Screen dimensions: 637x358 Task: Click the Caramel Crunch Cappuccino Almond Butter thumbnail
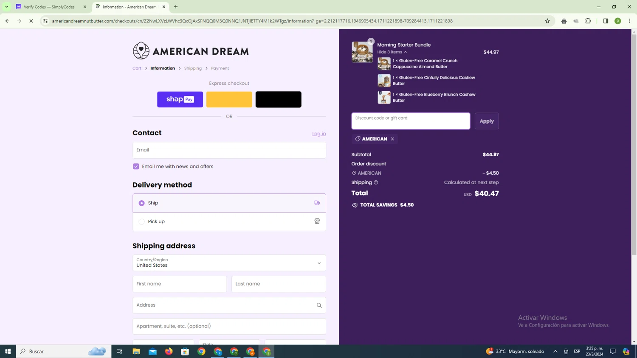[x=384, y=64]
